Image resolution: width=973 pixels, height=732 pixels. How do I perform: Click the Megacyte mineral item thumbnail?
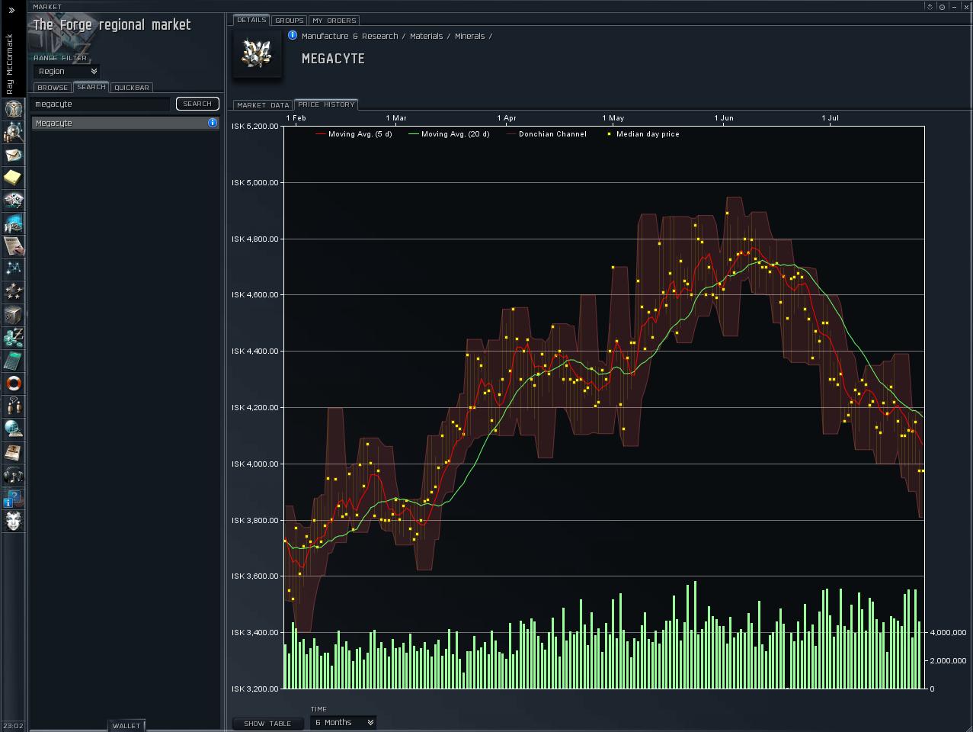257,53
